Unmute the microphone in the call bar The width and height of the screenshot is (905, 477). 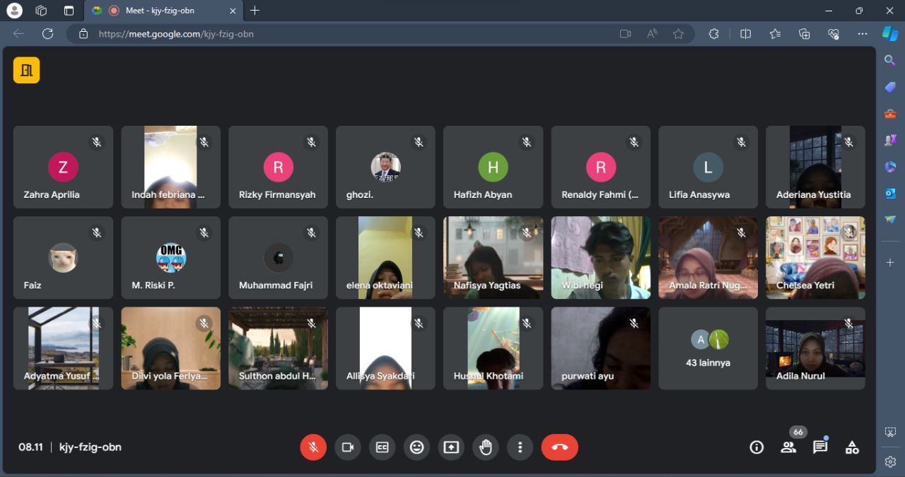pos(313,447)
